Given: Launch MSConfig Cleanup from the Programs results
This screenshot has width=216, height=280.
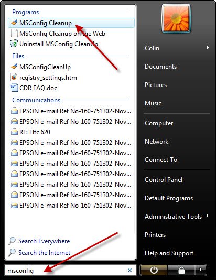Looking at the screenshot, I should 71,23.
